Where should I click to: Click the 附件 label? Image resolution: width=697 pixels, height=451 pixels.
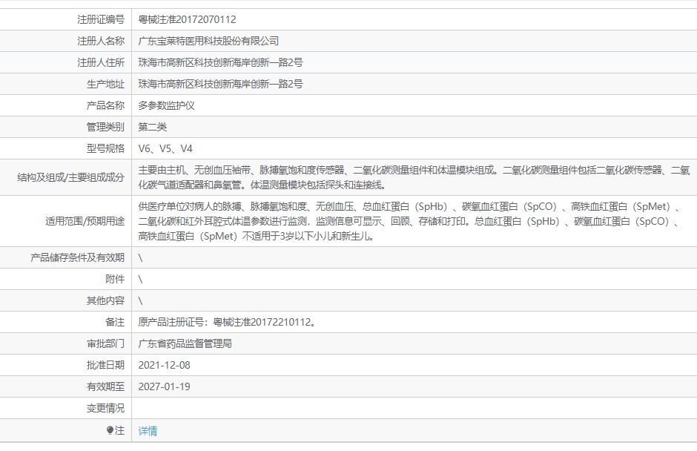point(115,280)
